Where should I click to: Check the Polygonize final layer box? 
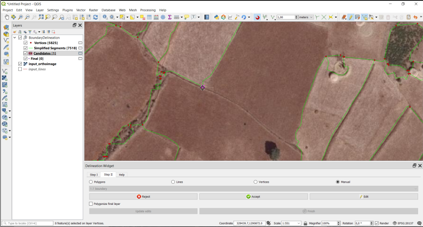point(91,204)
